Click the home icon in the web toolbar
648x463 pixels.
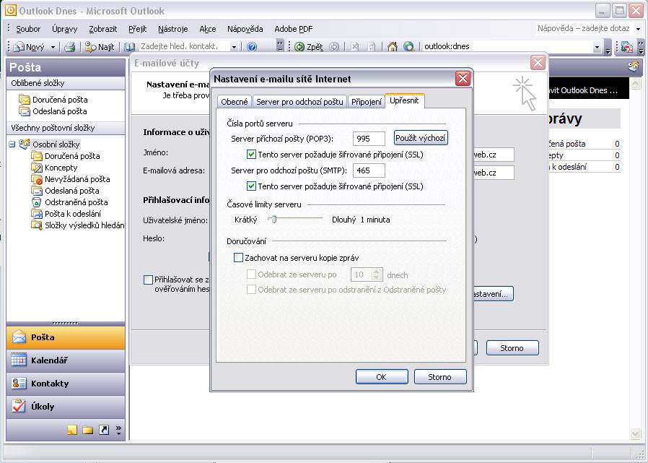point(393,47)
